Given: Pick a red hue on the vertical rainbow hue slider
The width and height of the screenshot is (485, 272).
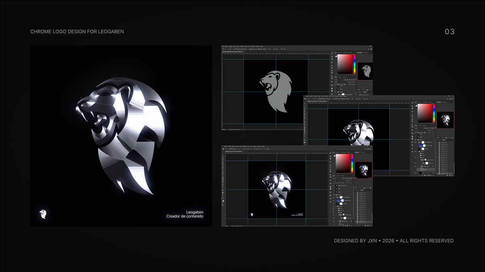Looking at the screenshot, I should [x=352, y=155].
